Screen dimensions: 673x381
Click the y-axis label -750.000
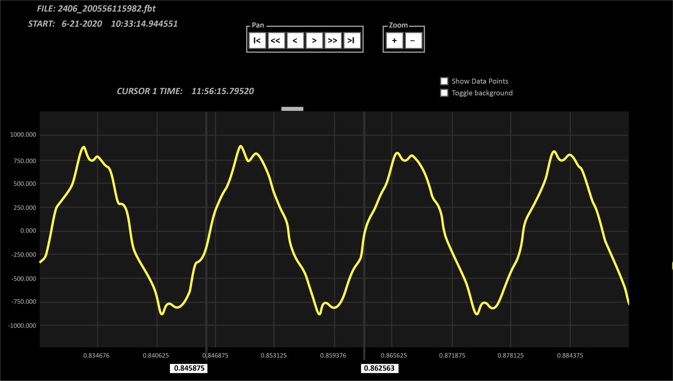coord(24,302)
